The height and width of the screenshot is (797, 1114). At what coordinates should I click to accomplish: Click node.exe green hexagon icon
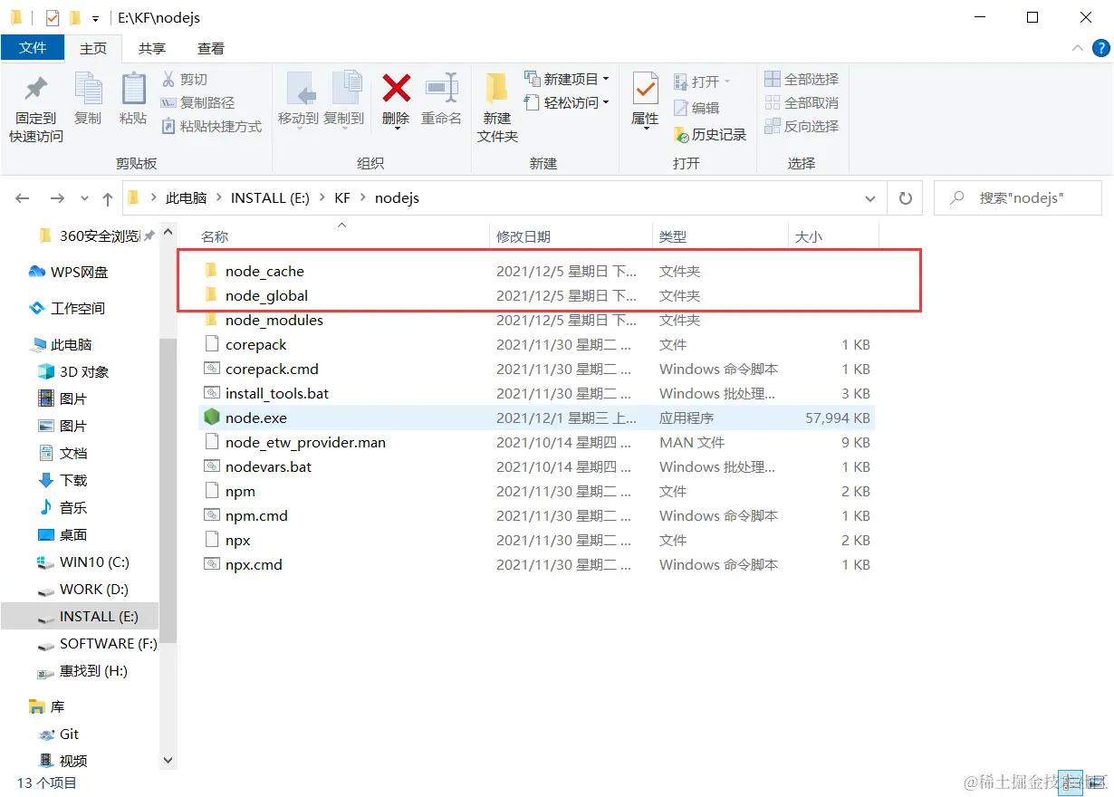[x=211, y=418]
